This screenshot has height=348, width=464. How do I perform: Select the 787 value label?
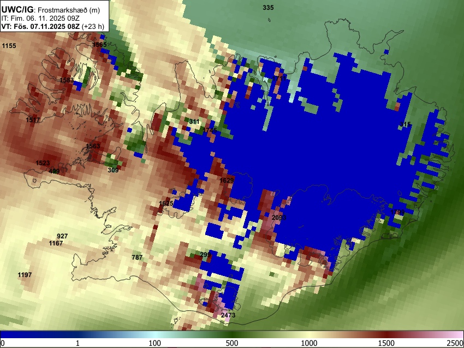point(137,257)
